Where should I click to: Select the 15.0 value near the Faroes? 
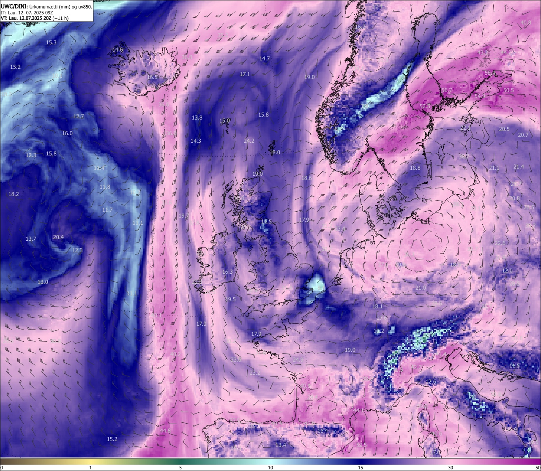(x=224, y=120)
